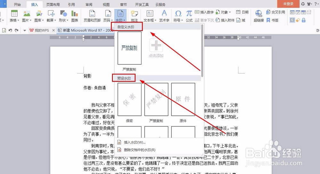
Task: Expand the 表格 dropdown arrow
Action: click(x=18, y=20)
